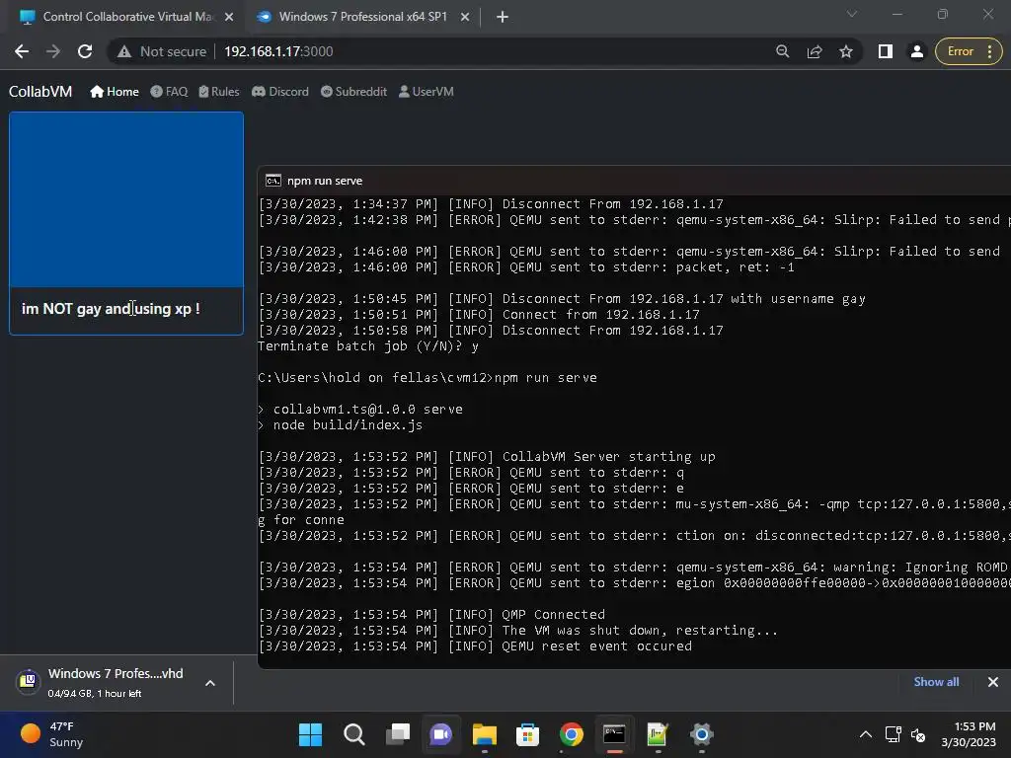The height and width of the screenshot is (758, 1011).
Task: Click the cmd icon in terminal title bar
Action: tap(273, 181)
